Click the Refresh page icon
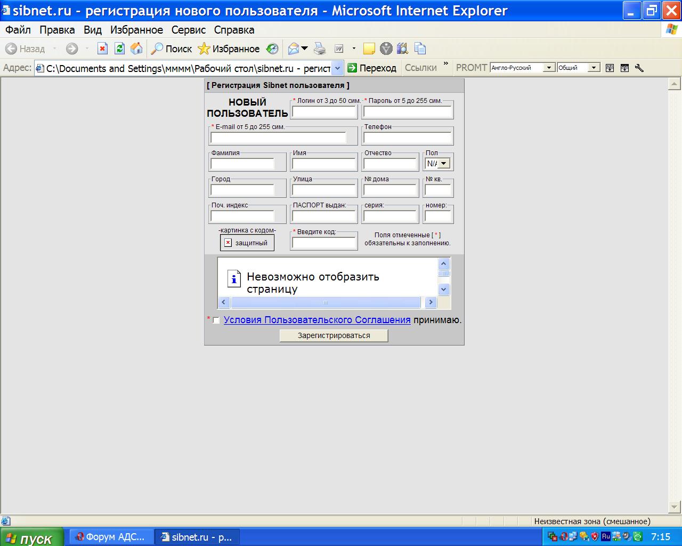 point(119,49)
